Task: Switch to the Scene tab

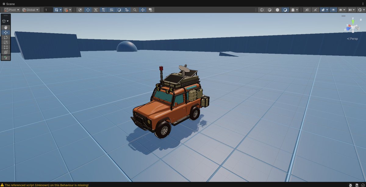Action: (9, 4)
